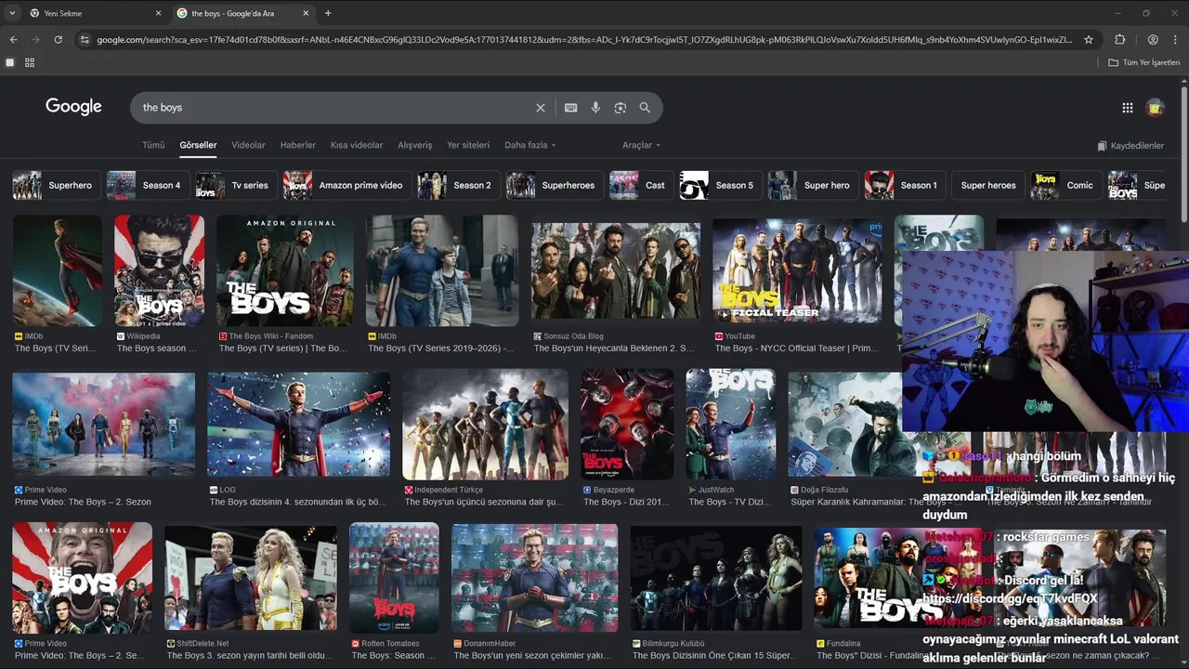Filter by Season 5 chip
1189x669 pixels.
[720, 185]
